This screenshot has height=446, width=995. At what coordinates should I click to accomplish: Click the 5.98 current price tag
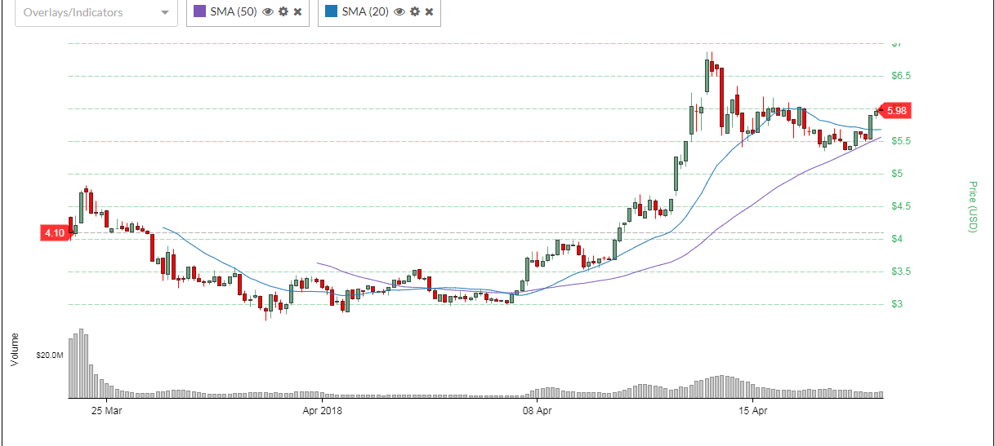[895, 110]
